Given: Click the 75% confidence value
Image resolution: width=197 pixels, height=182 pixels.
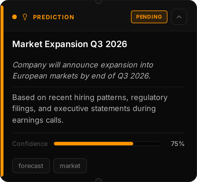Looking at the screenshot, I should point(178,144).
